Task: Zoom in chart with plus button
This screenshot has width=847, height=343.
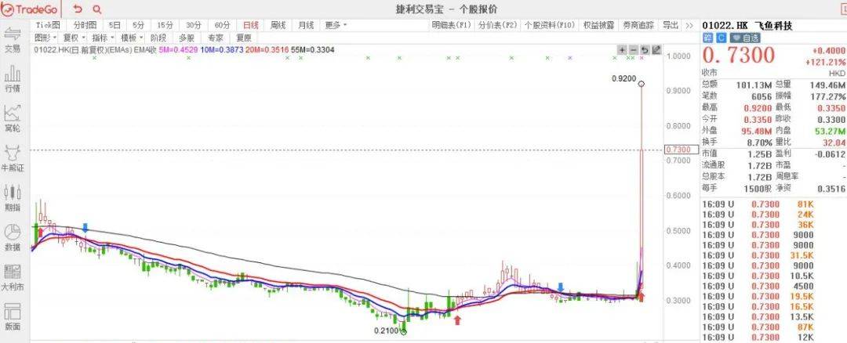Action: pos(622,50)
